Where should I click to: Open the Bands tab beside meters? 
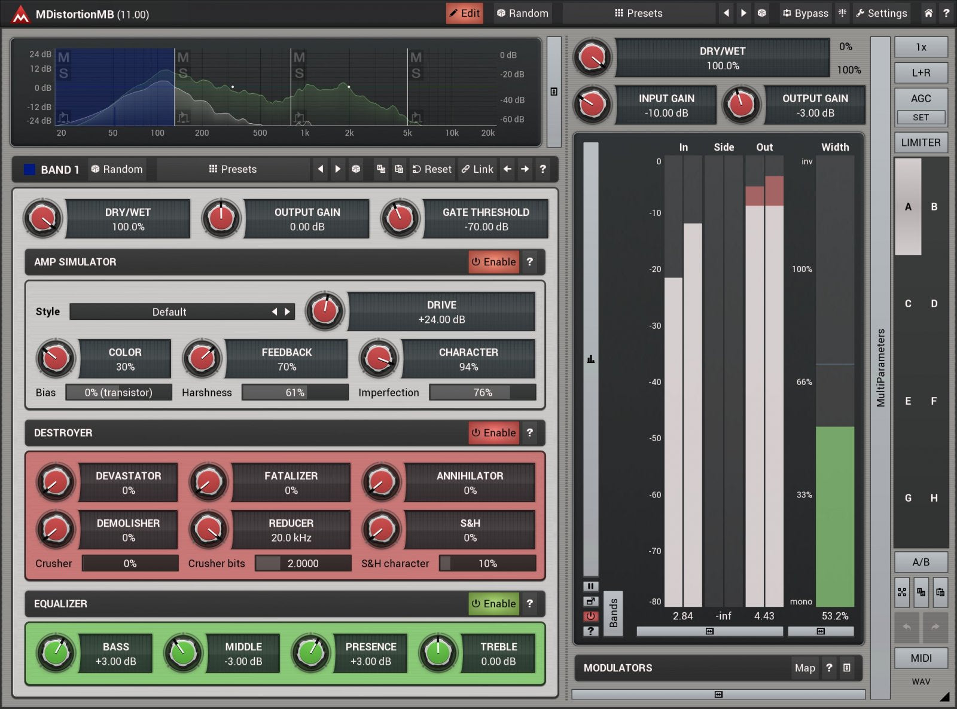point(613,614)
